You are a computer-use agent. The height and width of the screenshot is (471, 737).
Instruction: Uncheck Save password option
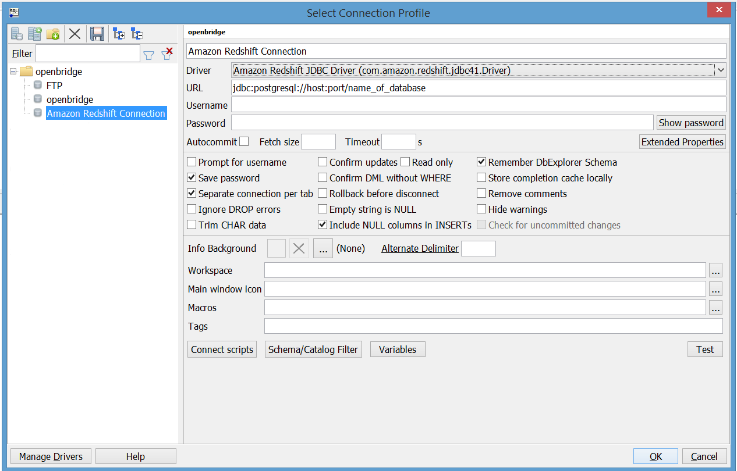[192, 178]
